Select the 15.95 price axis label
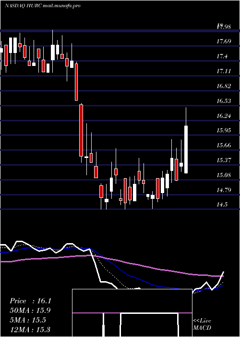 point(224,130)
